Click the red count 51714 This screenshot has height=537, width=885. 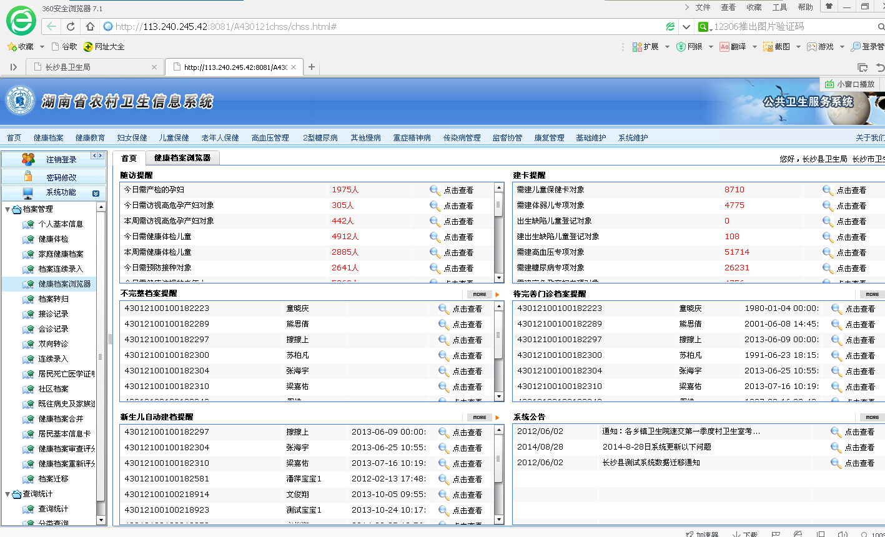pyautogui.click(x=737, y=252)
